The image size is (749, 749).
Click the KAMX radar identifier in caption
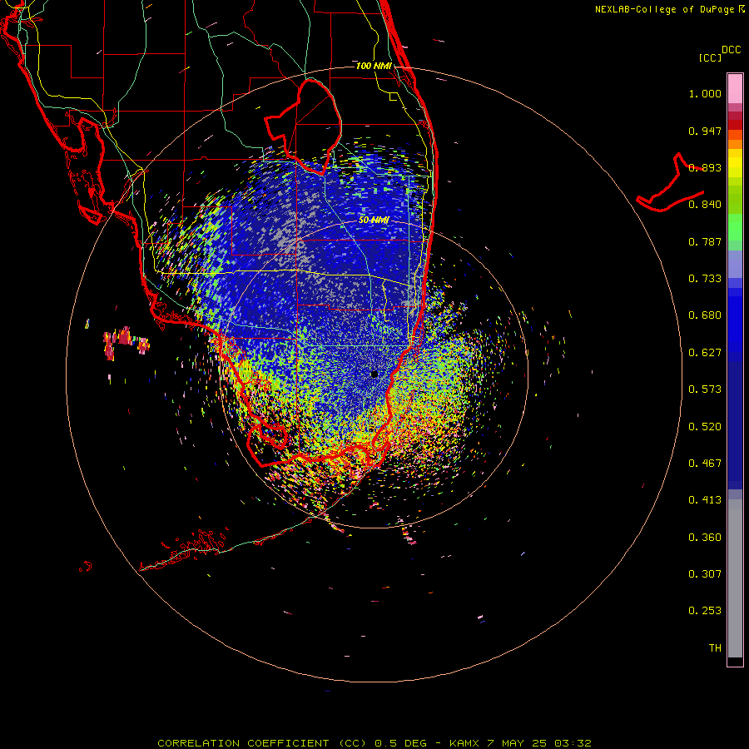pyautogui.click(x=464, y=743)
